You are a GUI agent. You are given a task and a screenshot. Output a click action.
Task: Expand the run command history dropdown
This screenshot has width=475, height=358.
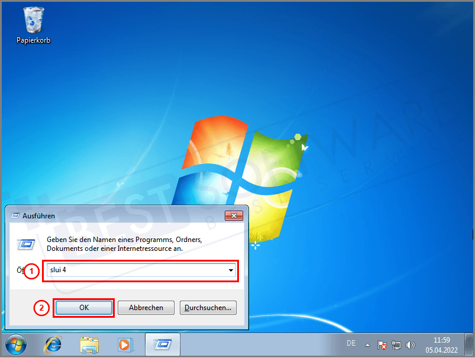click(231, 270)
